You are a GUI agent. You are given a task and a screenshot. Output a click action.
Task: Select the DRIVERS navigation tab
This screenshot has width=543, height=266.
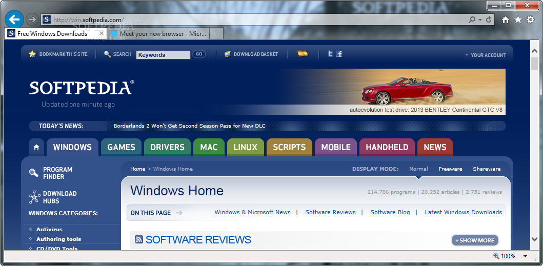pyautogui.click(x=167, y=147)
